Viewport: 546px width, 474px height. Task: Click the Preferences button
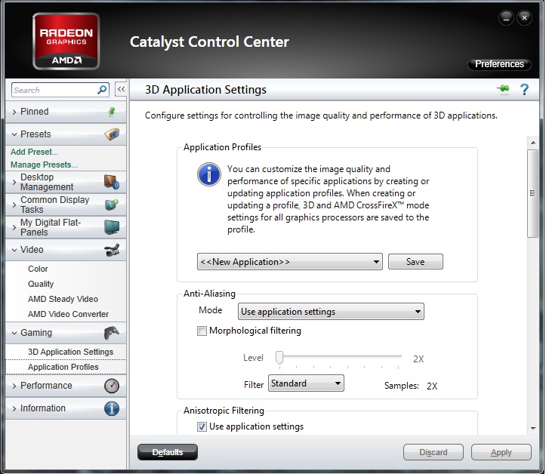pos(499,64)
